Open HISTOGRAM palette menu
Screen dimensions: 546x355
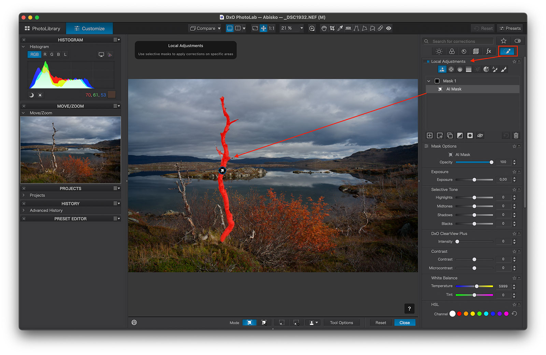(x=117, y=40)
